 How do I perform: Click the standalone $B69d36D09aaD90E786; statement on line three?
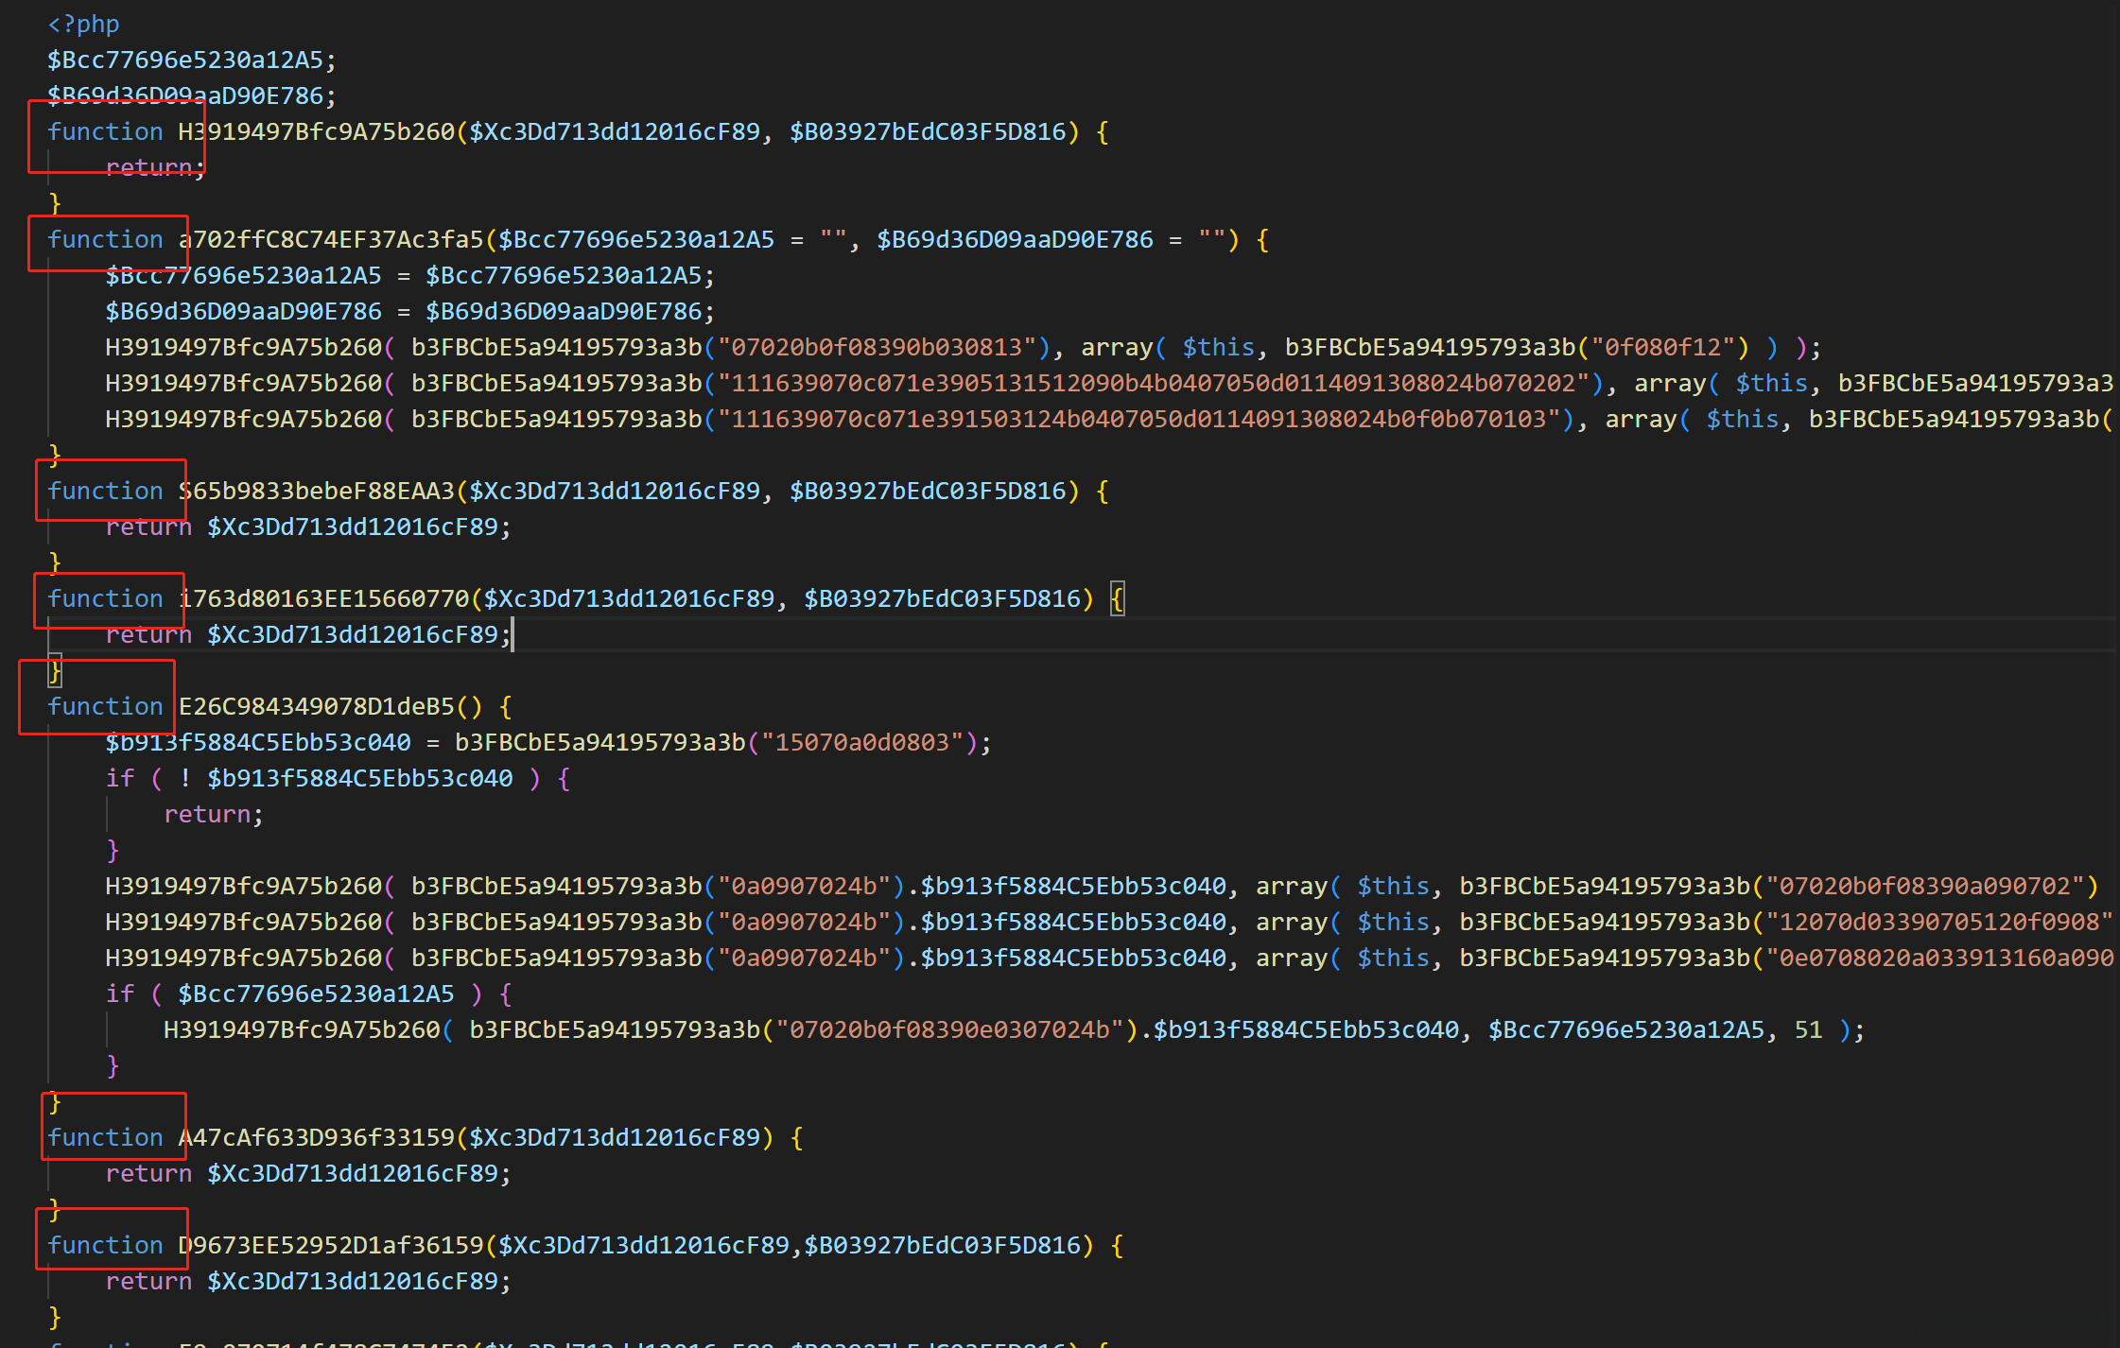(x=191, y=95)
